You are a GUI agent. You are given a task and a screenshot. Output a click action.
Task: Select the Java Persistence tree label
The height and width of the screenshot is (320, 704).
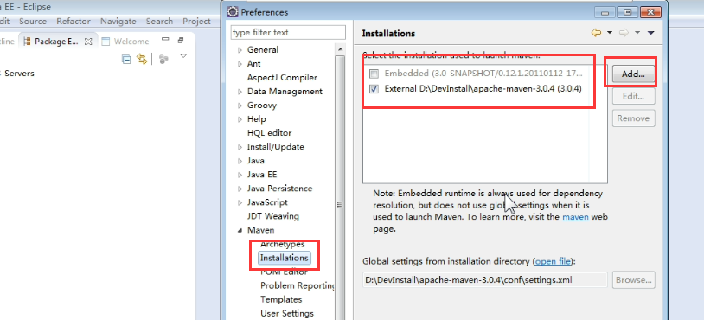click(x=279, y=189)
